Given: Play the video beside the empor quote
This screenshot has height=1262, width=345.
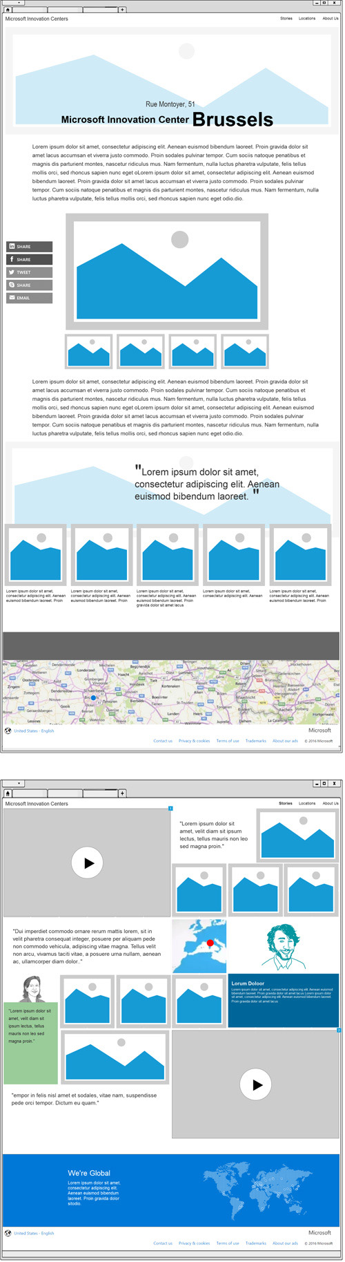Looking at the screenshot, I should click(255, 1084).
